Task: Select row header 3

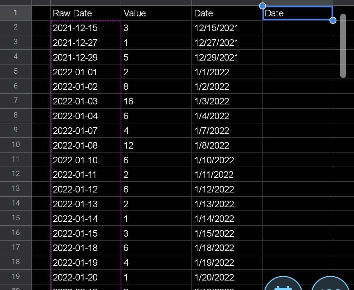Action: click(x=16, y=42)
